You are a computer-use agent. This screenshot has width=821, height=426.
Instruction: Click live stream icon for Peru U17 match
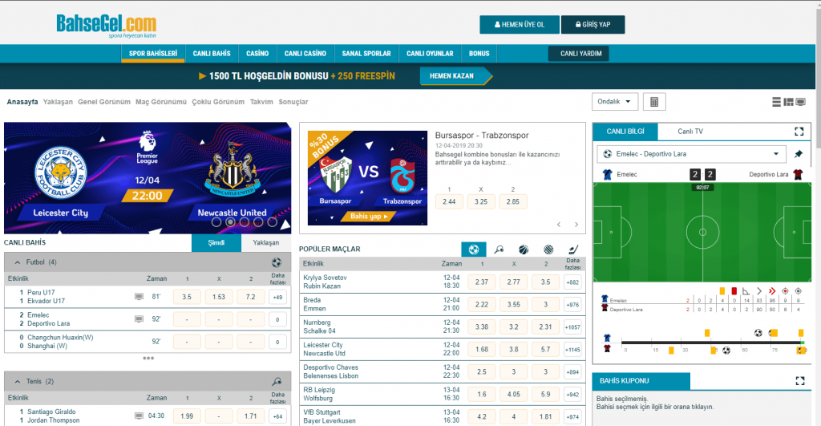139,297
